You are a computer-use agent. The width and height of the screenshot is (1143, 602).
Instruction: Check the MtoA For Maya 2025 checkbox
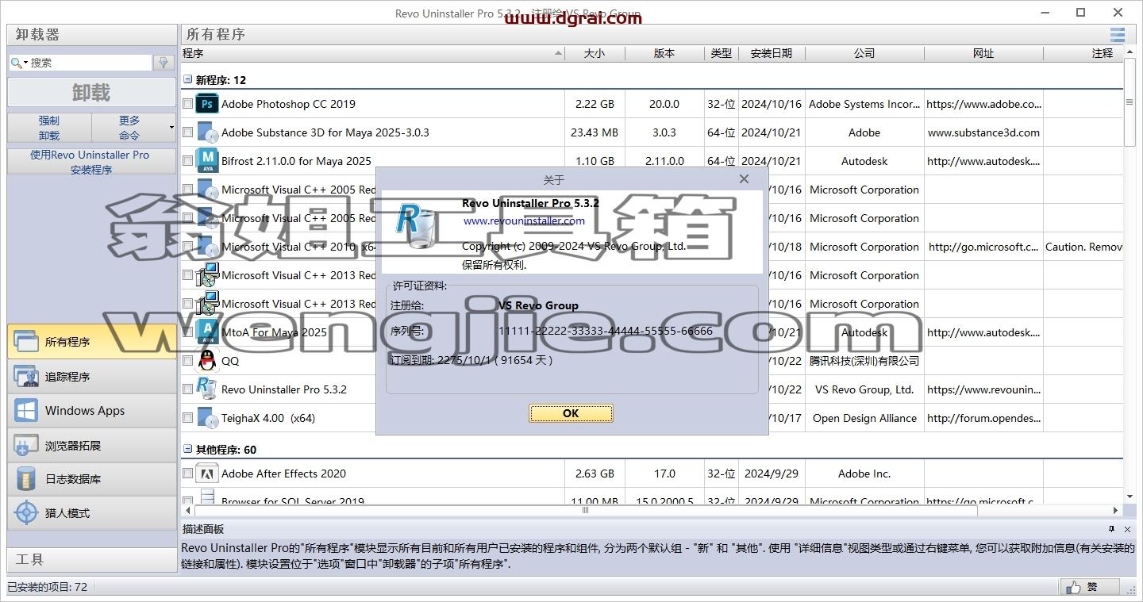pyautogui.click(x=188, y=332)
